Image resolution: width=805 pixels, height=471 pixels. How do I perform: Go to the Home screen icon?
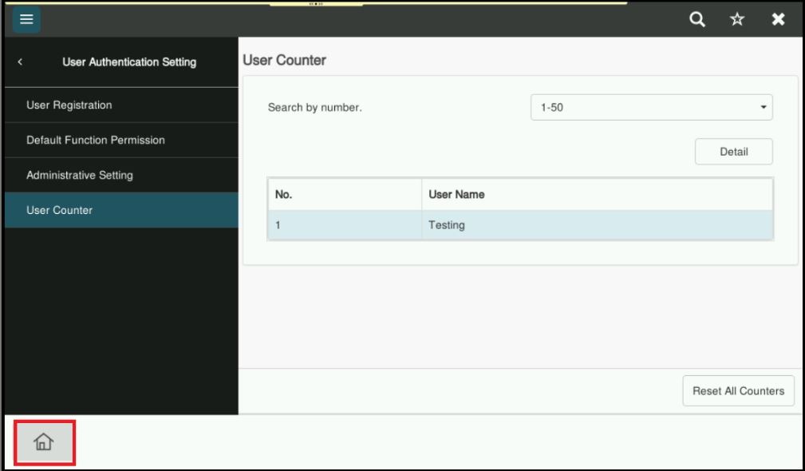[45, 441]
